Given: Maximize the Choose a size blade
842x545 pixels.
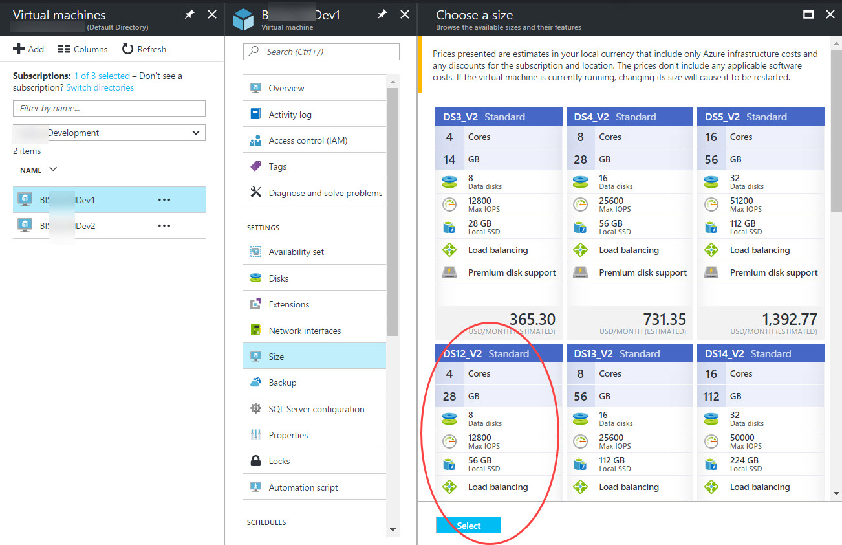Looking at the screenshot, I should click(808, 14).
